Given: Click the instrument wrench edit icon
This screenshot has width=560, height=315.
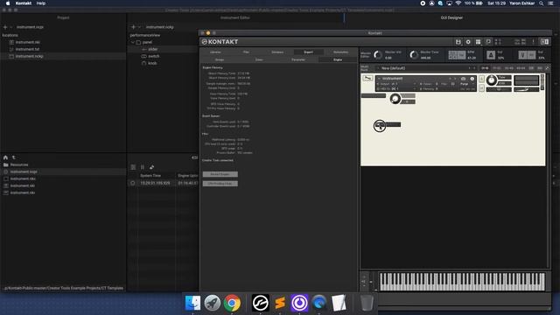Looking at the screenshot, I should (x=367, y=78).
